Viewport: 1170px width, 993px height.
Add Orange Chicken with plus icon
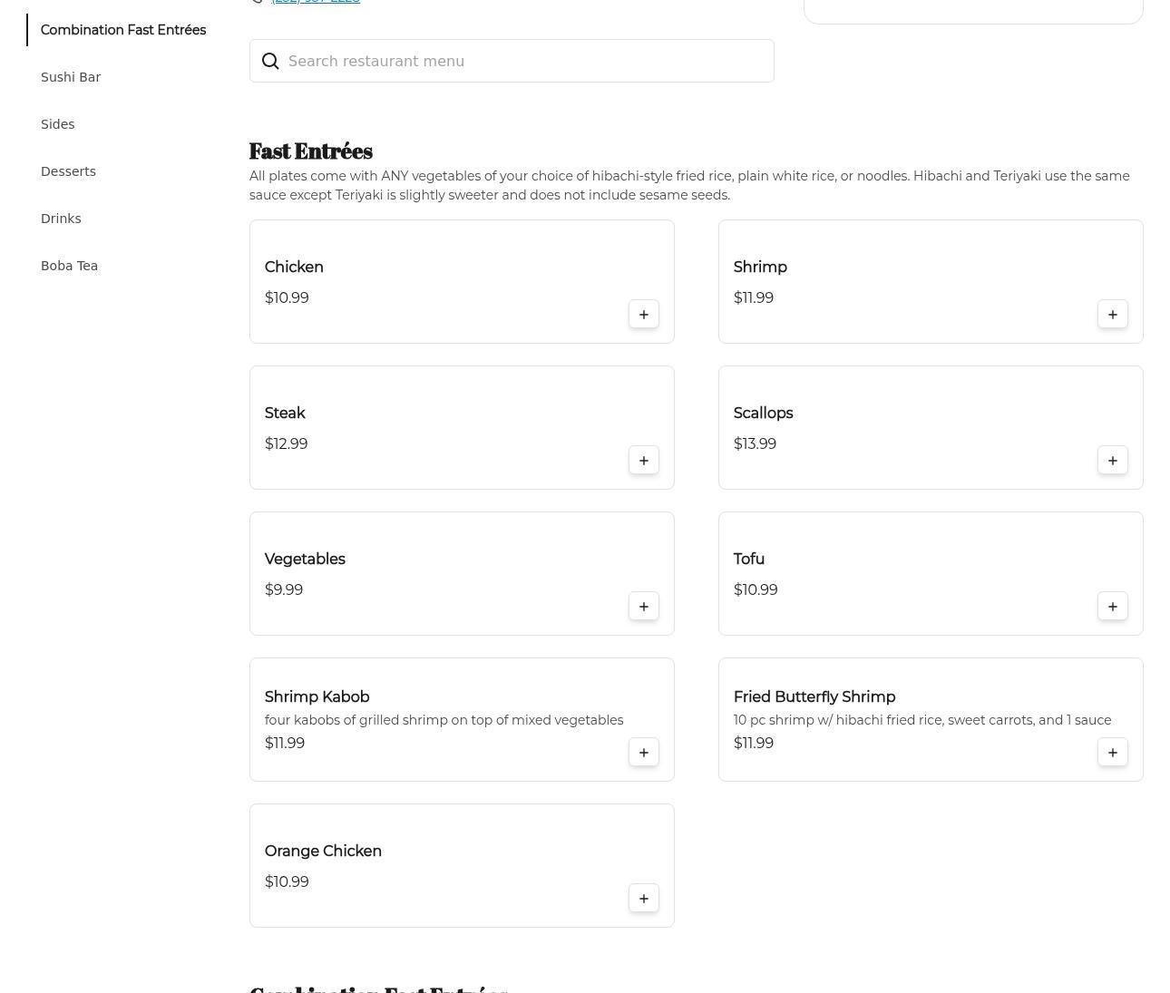[643, 899]
